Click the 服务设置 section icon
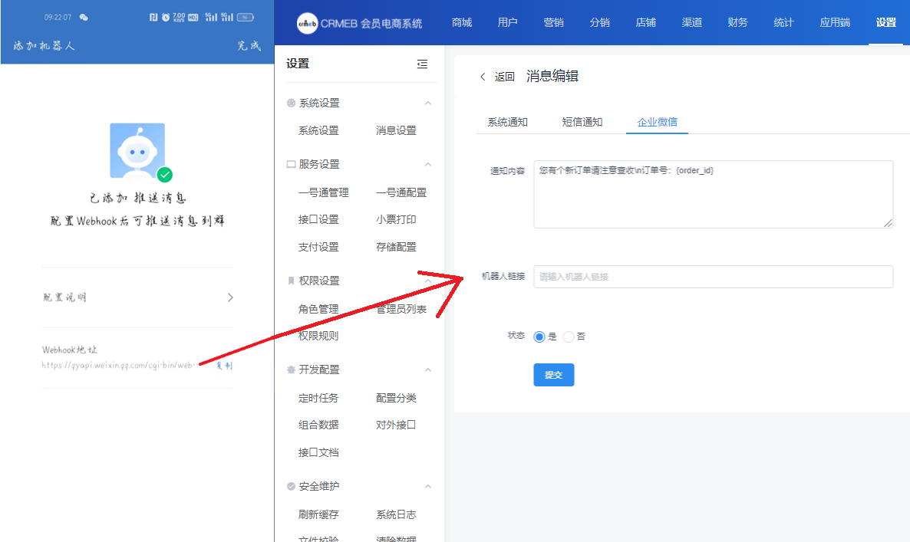The image size is (910, 542). pos(291,164)
